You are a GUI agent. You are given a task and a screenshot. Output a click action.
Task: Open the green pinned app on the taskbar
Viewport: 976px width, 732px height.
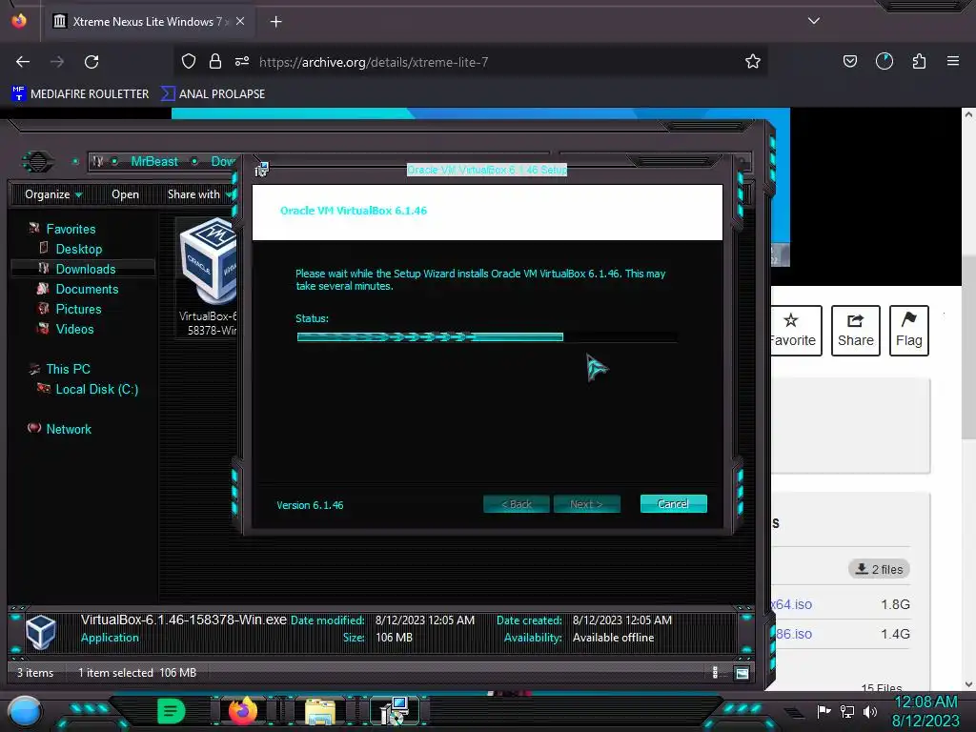pos(172,710)
